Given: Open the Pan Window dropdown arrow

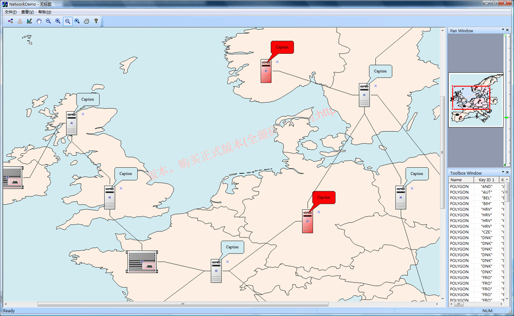Looking at the screenshot, I should [502, 30].
